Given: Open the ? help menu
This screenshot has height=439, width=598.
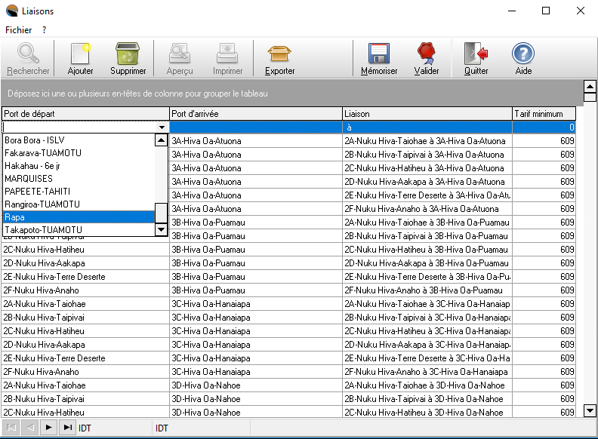Looking at the screenshot, I should (45, 30).
